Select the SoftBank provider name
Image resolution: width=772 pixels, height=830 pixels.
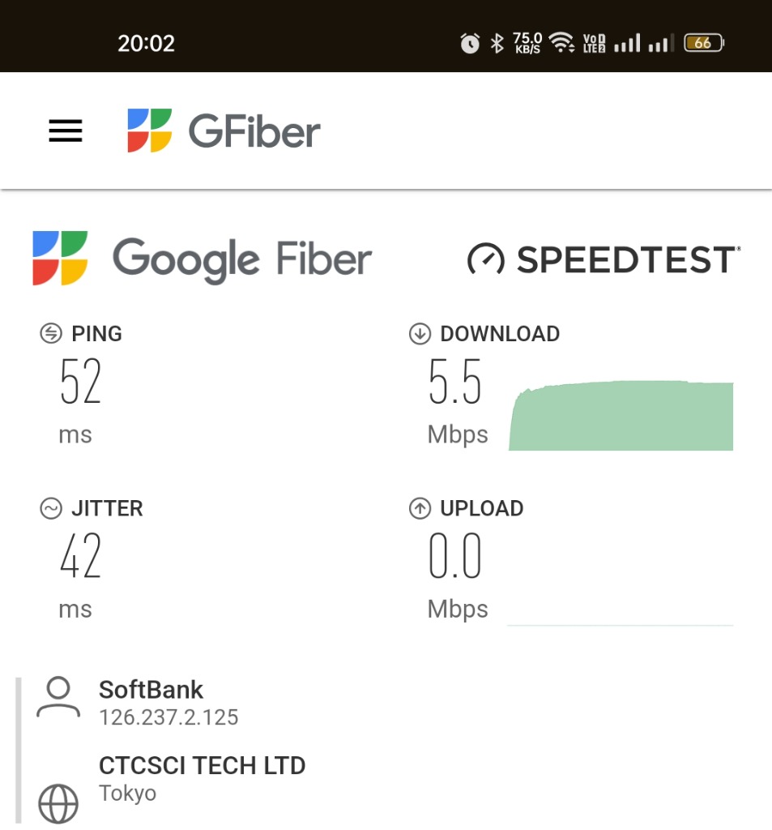[151, 690]
